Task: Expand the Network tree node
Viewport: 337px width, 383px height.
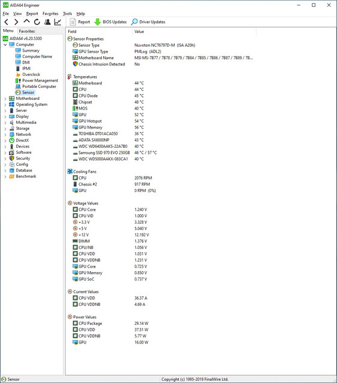Action: (x=5, y=135)
